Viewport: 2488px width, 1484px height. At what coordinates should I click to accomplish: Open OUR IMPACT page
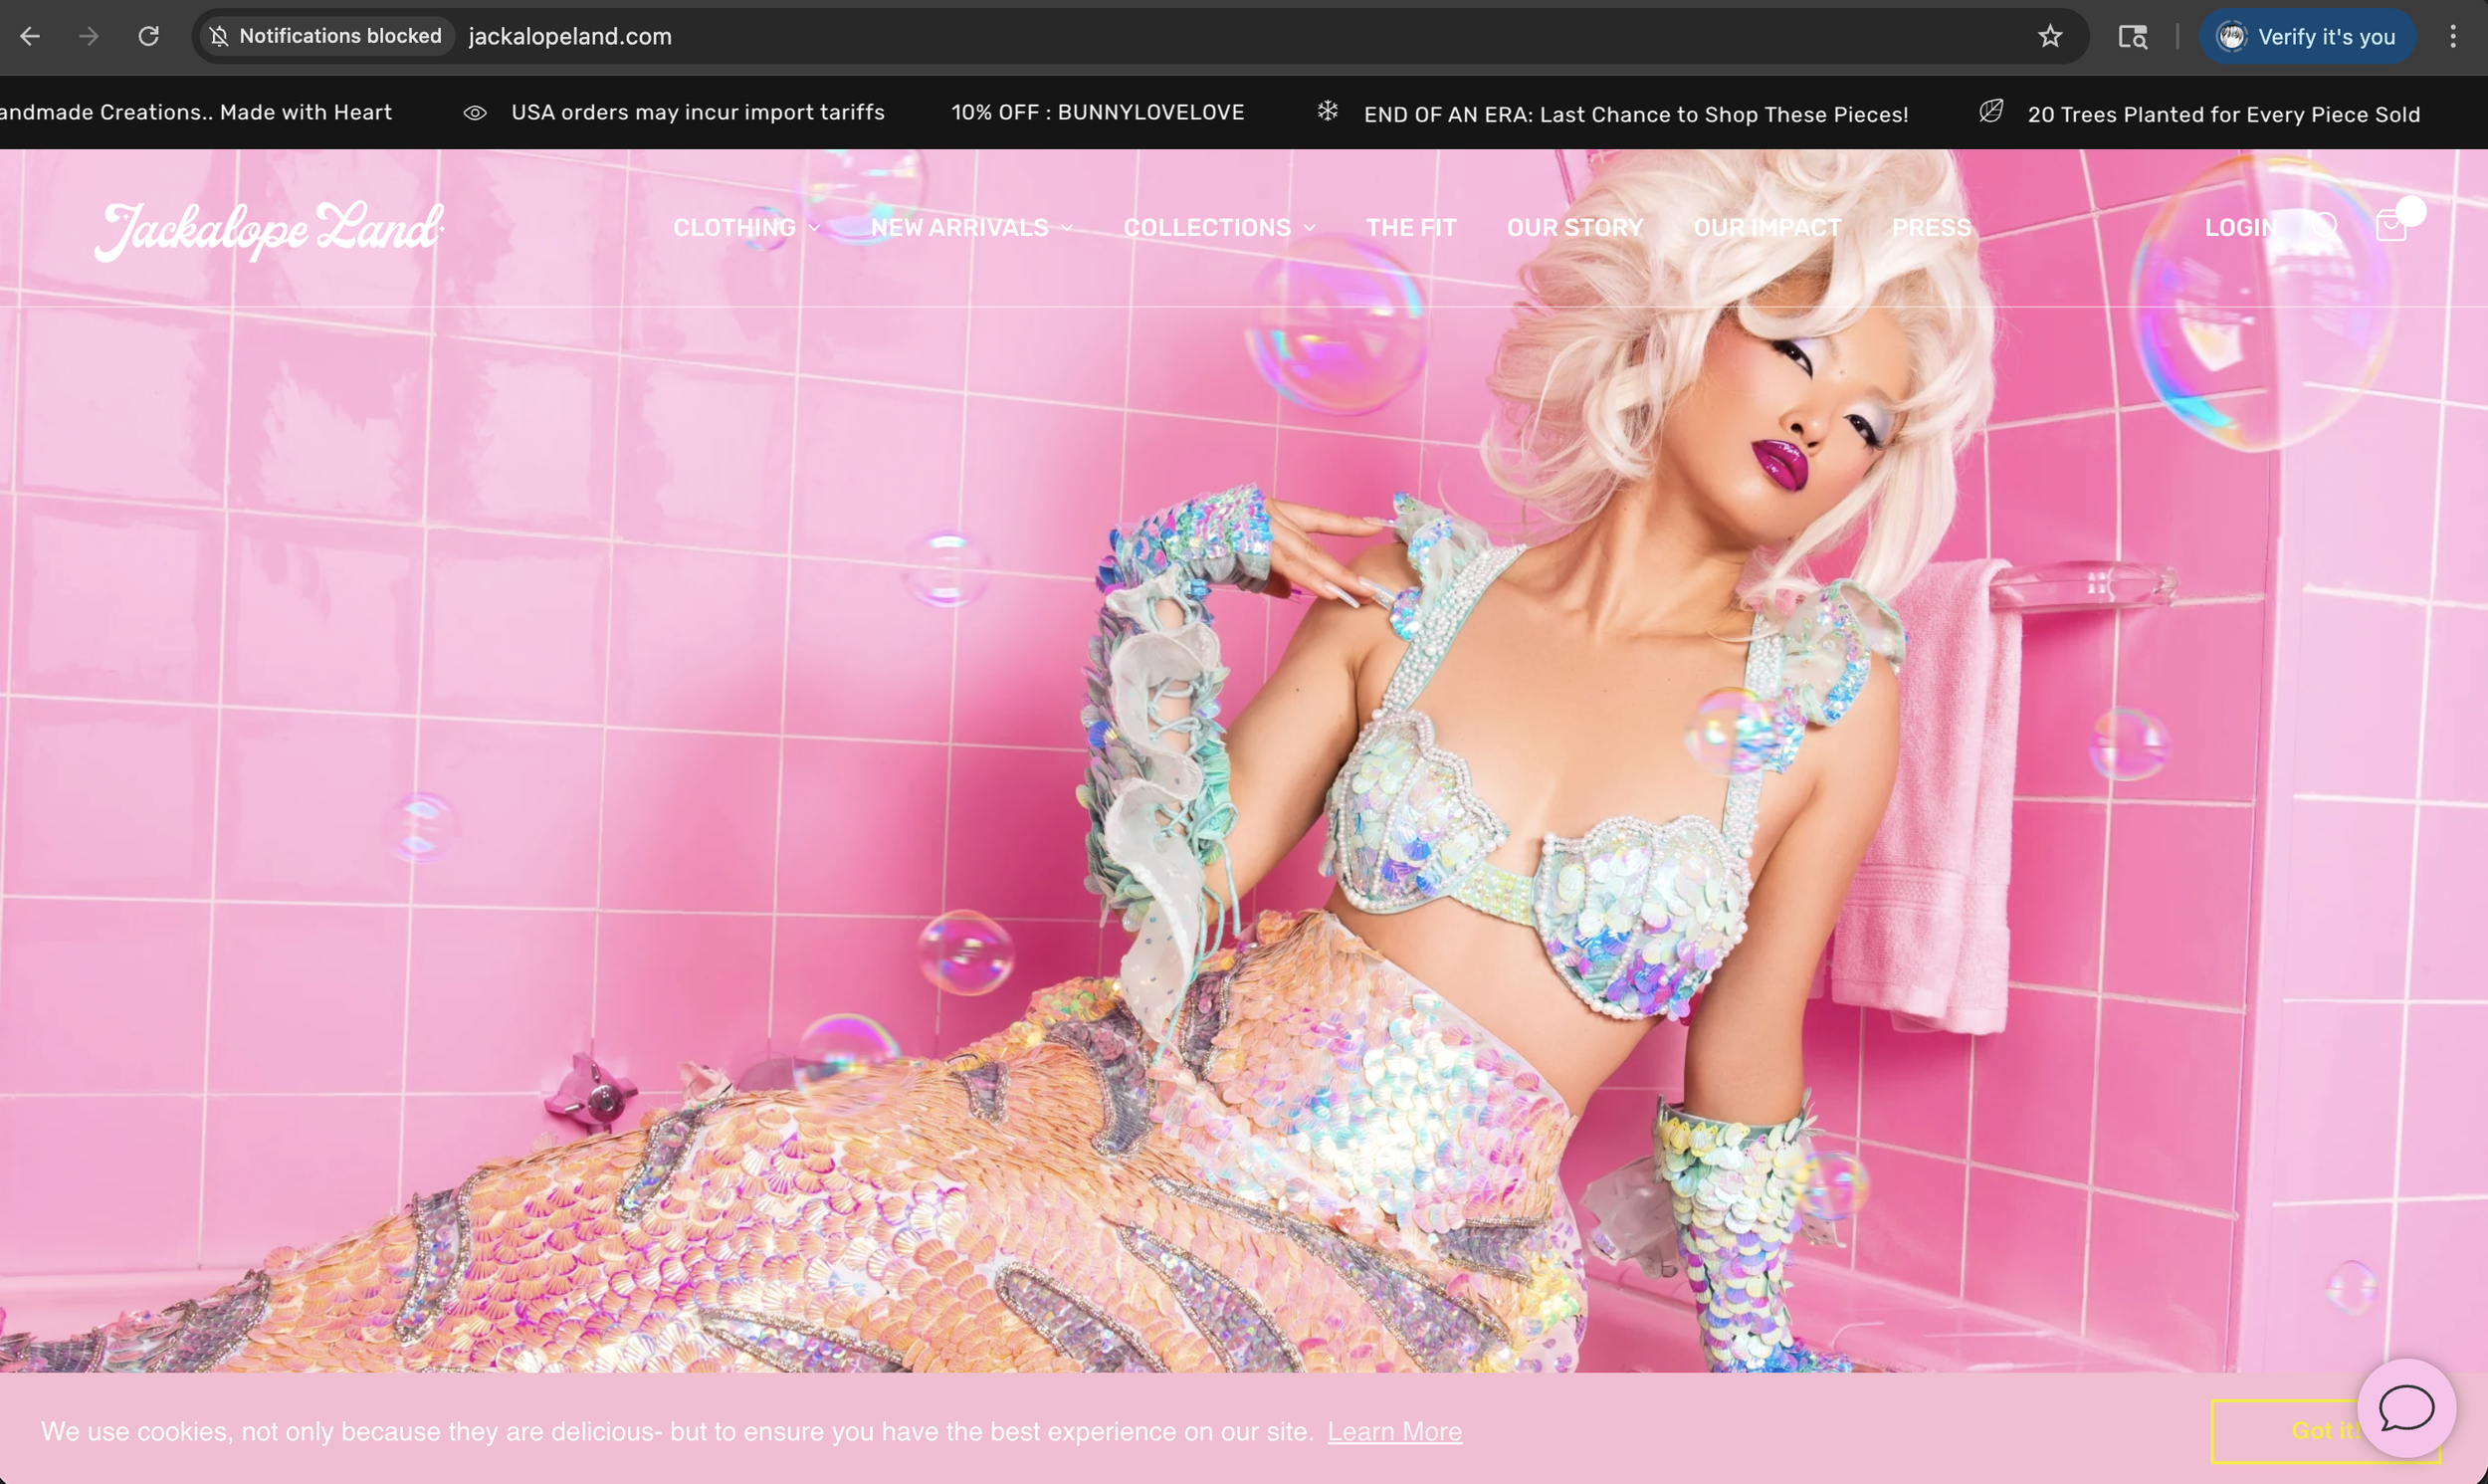[1766, 228]
